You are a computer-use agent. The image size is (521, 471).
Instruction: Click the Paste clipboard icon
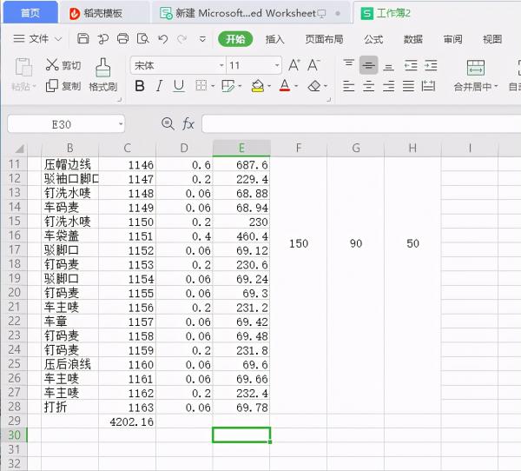pos(23,67)
